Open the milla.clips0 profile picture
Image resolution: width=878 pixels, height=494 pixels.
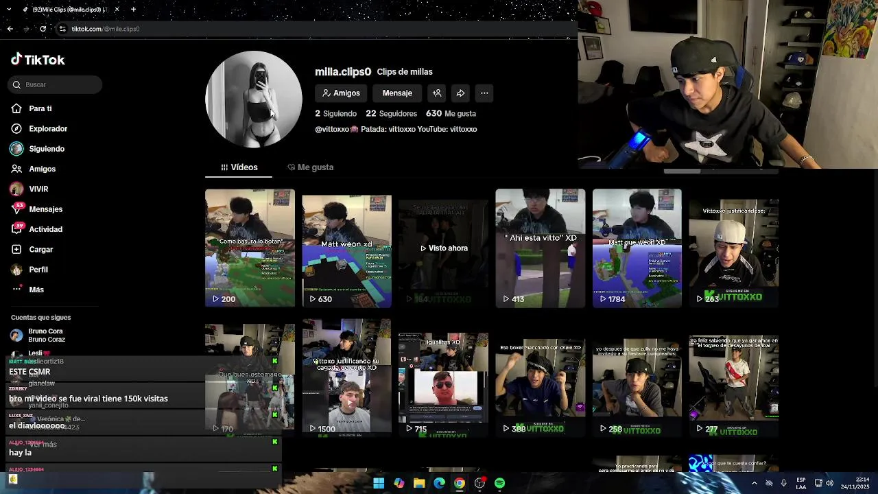254,99
